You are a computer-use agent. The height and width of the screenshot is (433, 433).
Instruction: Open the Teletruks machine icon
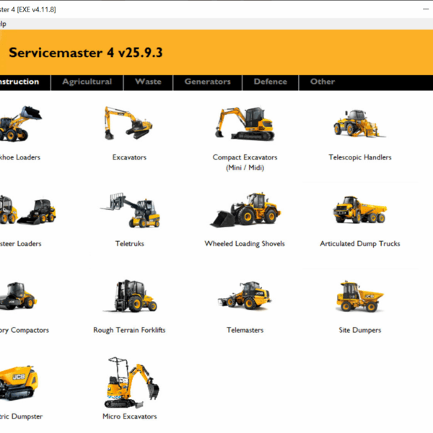(x=130, y=210)
